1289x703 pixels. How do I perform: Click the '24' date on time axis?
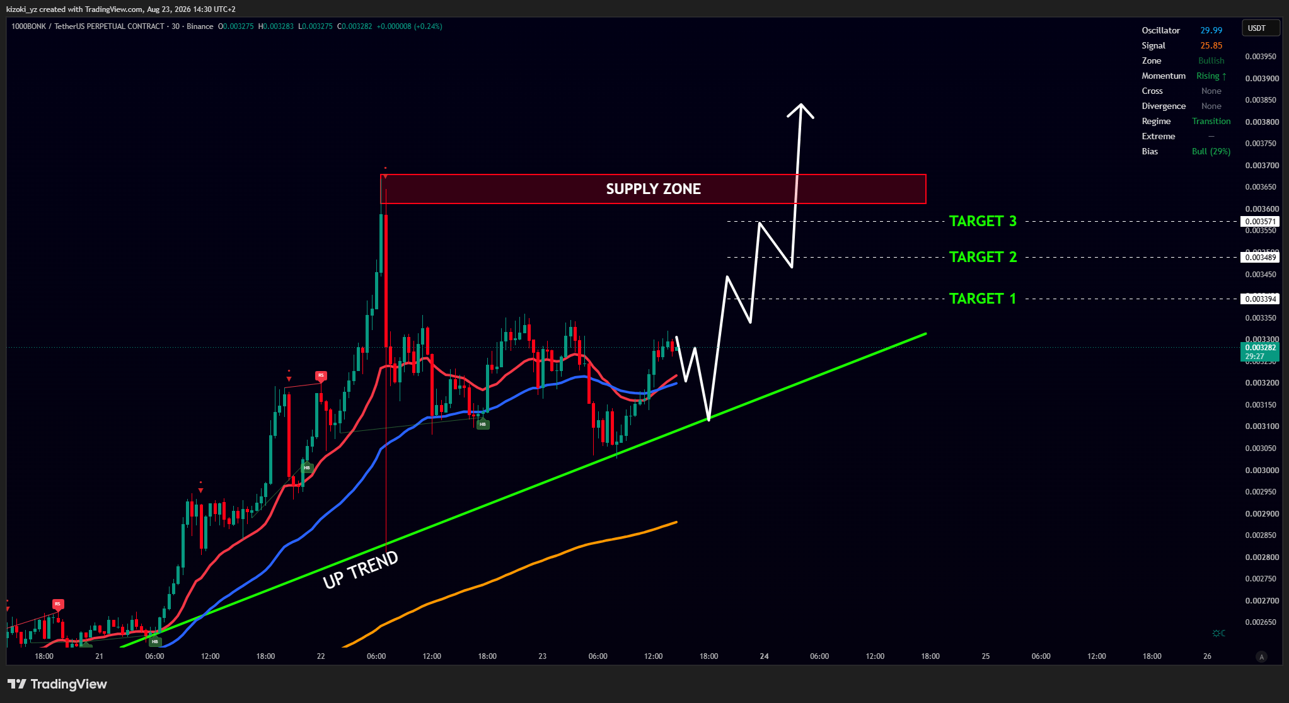pyautogui.click(x=764, y=656)
